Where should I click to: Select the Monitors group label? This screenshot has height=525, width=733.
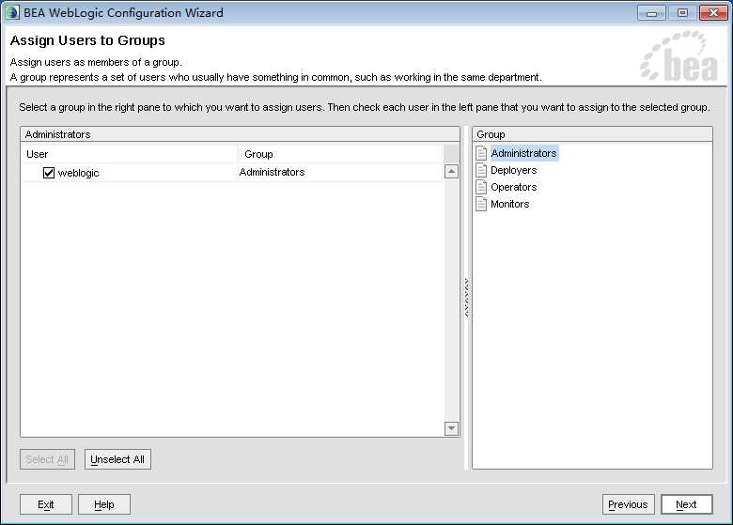[509, 204]
